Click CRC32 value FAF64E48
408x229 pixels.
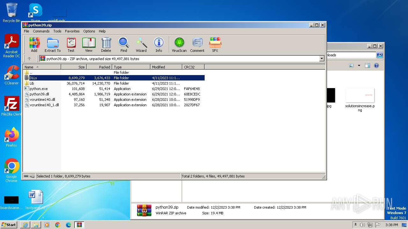tap(192, 89)
